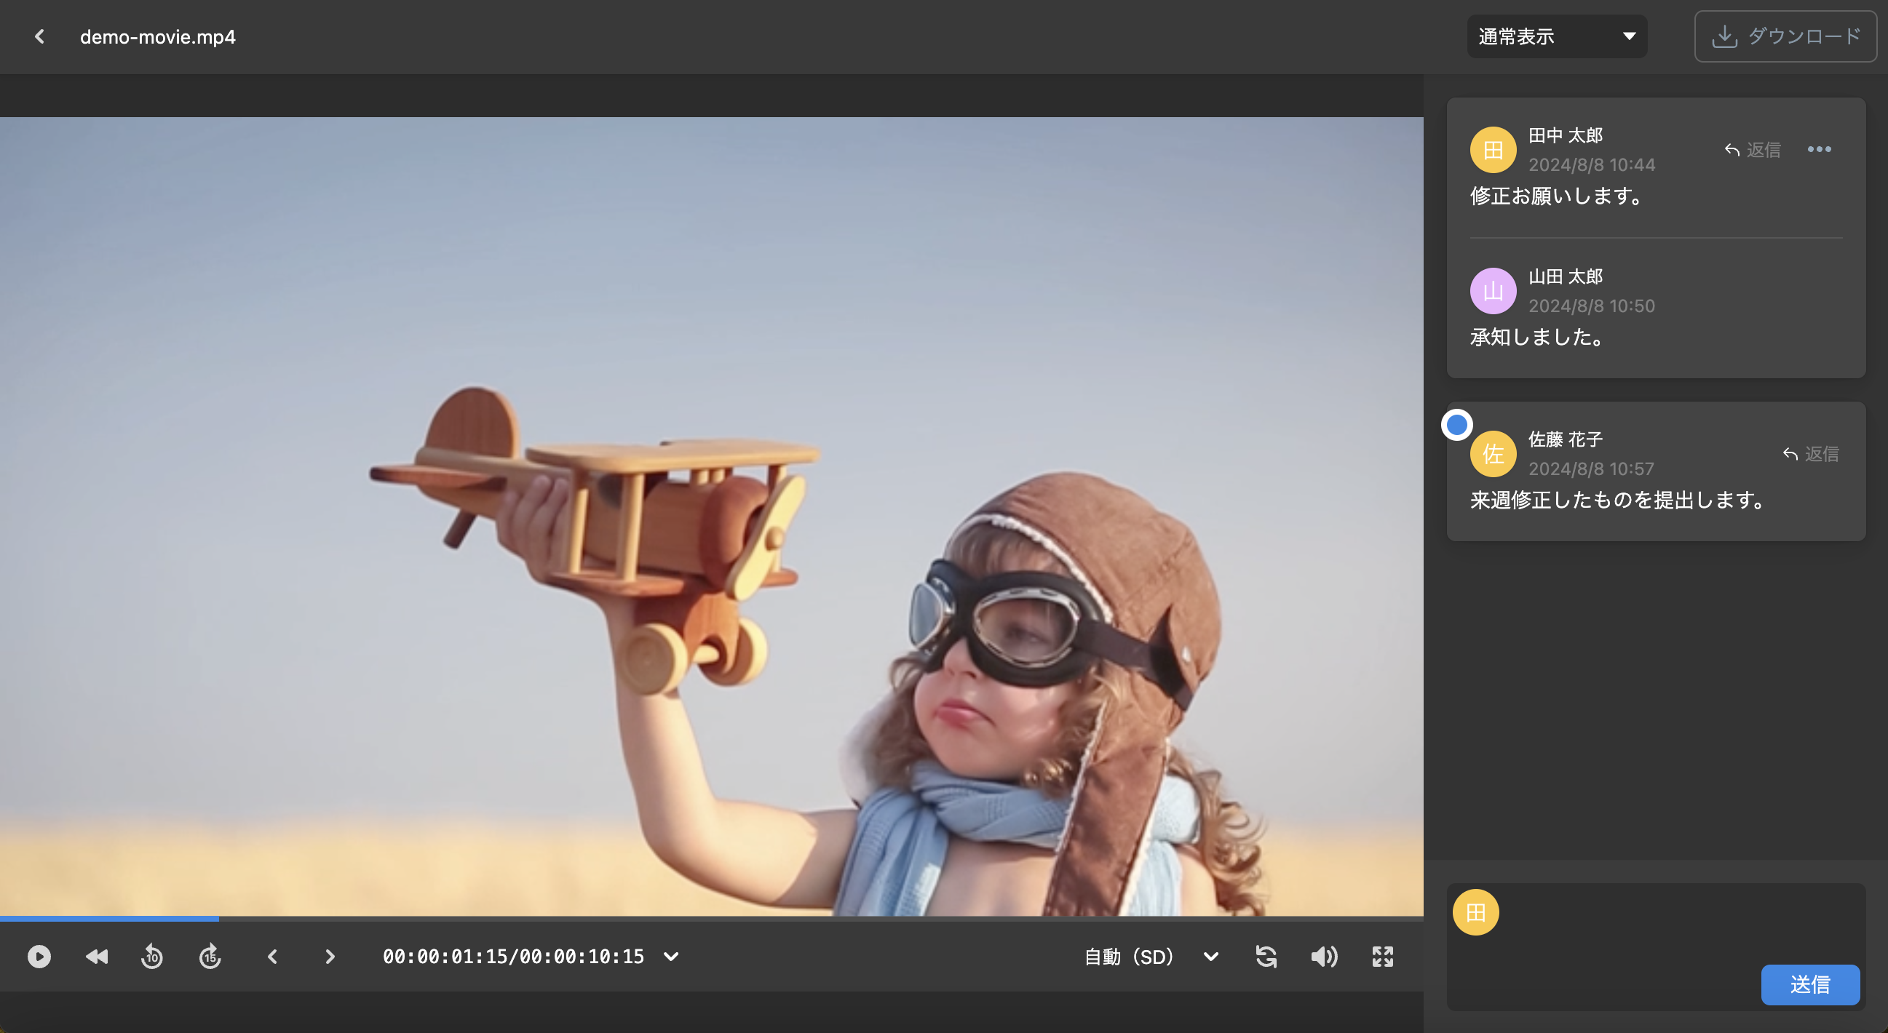Toggle loop playback icon
The height and width of the screenshot is (1033, 1888).
click(1266, 956)
